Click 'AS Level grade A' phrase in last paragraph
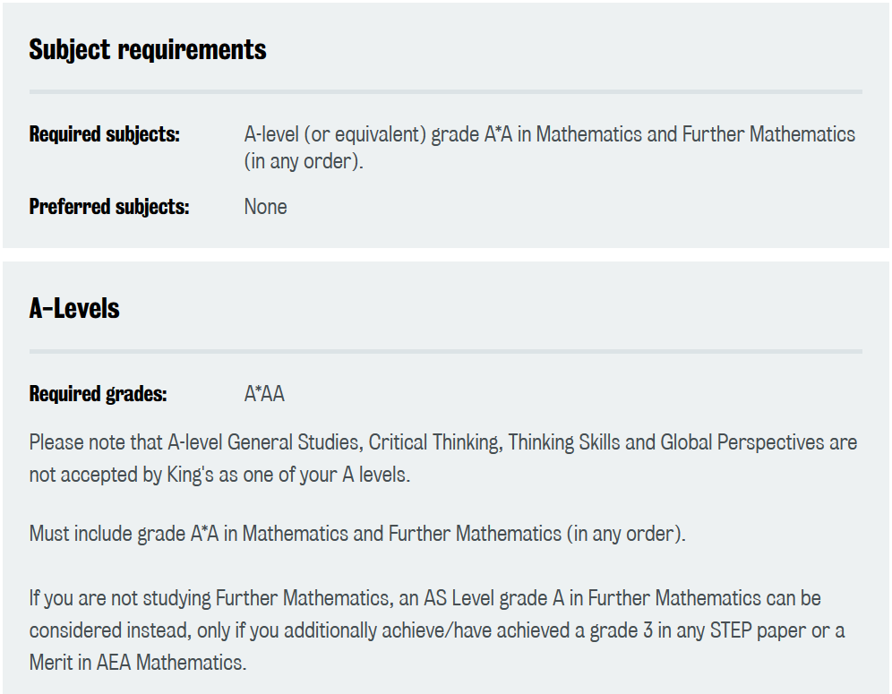This screenshot has width=892, height=694. [493, 598]
